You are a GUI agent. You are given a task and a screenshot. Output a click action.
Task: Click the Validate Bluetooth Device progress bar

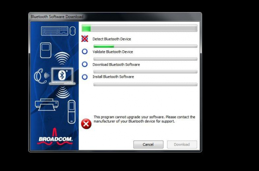tap(145, 59)
